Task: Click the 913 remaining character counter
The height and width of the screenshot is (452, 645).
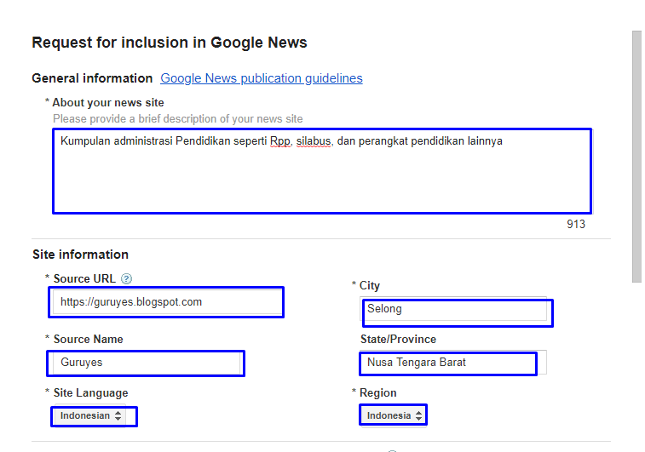Action: tap(576, 225)
